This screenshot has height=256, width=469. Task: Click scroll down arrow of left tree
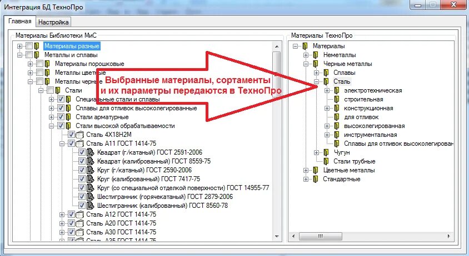277,236
